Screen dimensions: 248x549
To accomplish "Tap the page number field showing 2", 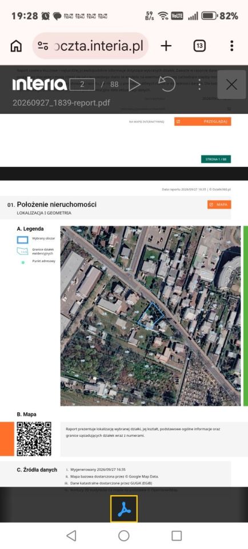I will (x=82, y=85).
